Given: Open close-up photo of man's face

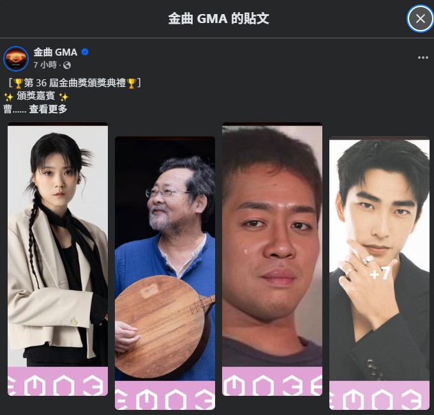Looking at the screenshot, I should [272, 259].
